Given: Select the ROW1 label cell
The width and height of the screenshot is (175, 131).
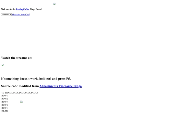Looking at the screenshot, I should (x=5, y=96).
